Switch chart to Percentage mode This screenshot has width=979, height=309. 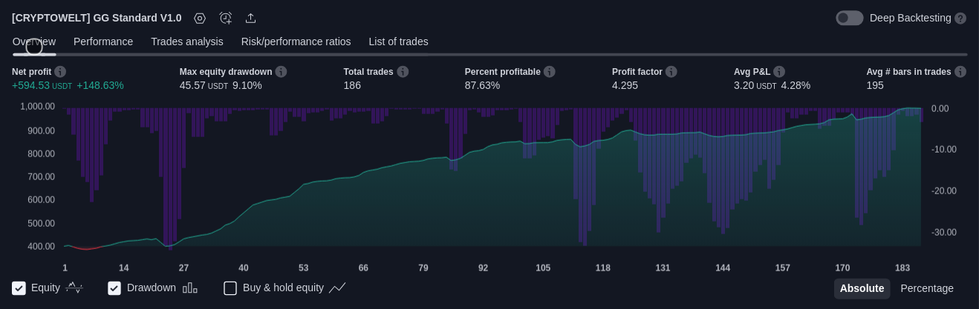pyautogui.click(x=926, y=288)
